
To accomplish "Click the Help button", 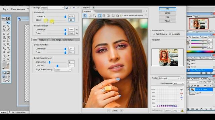I will click(x=167, y=17).
